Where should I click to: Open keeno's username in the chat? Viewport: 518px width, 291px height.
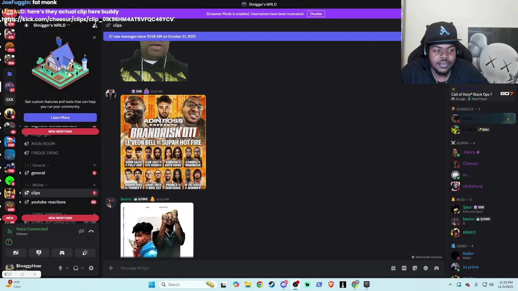[126, 199]
